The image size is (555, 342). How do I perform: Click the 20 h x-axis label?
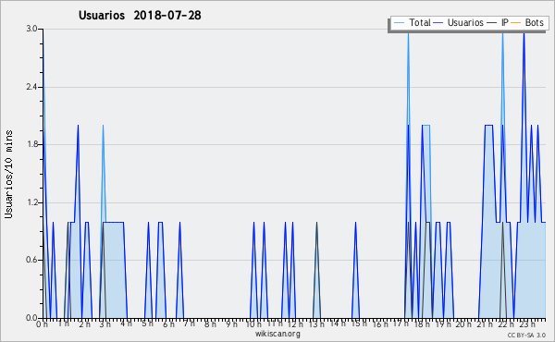tap(463, 324)
